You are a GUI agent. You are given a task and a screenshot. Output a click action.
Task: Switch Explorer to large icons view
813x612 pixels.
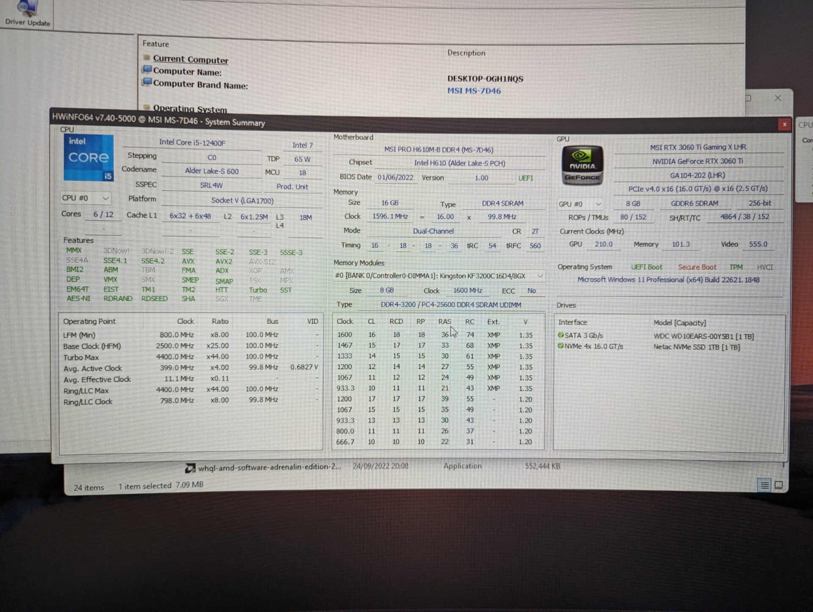(x=779, y=485)
